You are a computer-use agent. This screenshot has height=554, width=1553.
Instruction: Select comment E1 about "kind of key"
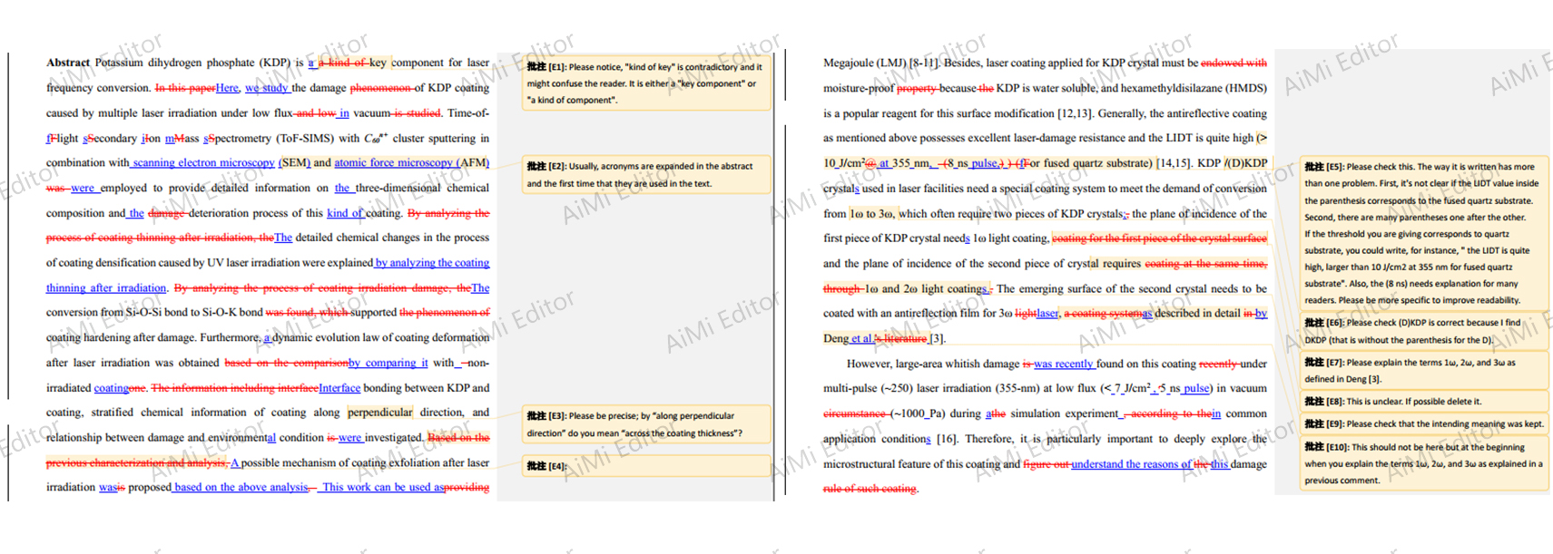pos(646,83)
